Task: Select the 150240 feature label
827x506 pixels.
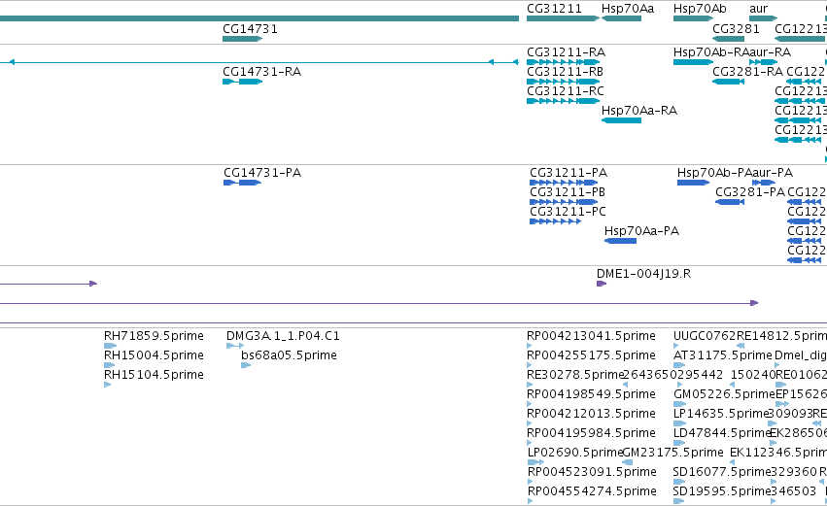Action: [x=752, y=375]
